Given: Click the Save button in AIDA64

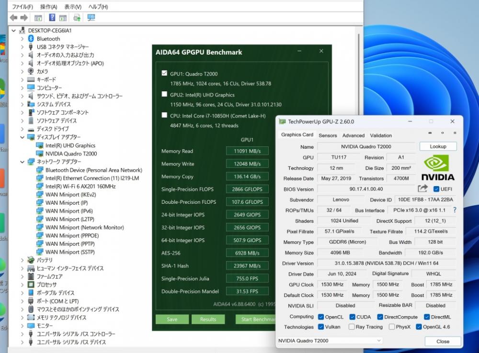Looking at the screenshot, I should click(x=172, y=319).
